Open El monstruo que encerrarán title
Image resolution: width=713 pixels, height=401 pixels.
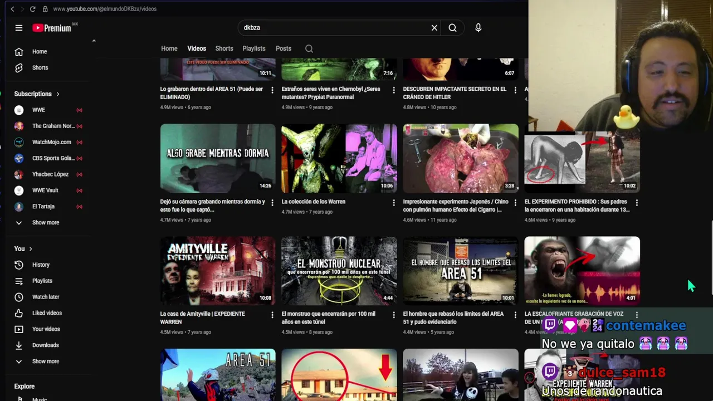click(329, 317)
